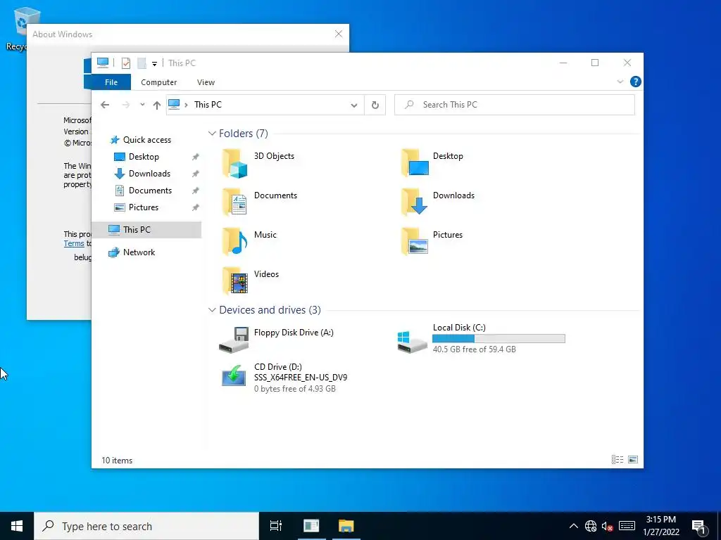Click the SSS_X64FREE_EN-US_DV9 label
721x540 pixels.
[x=300, y=378]
